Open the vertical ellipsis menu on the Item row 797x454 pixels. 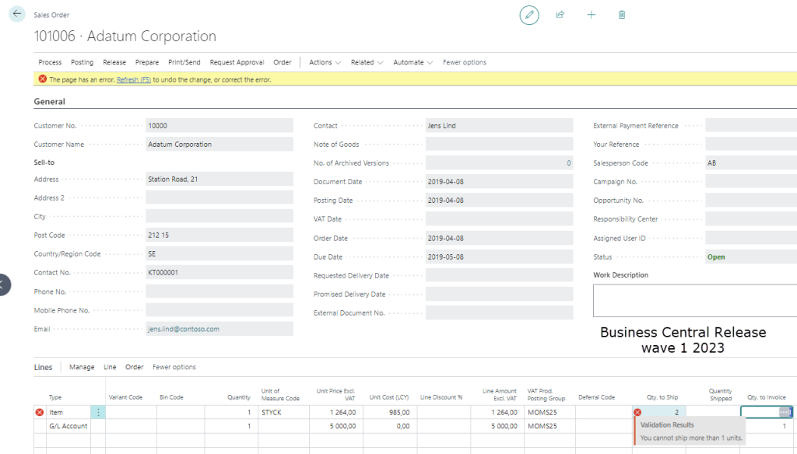click(97, 412)
